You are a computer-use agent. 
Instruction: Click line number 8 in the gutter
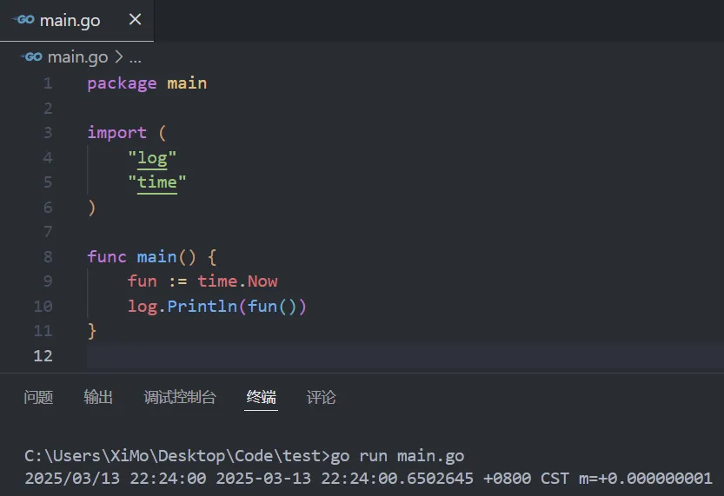pos(47,256)
